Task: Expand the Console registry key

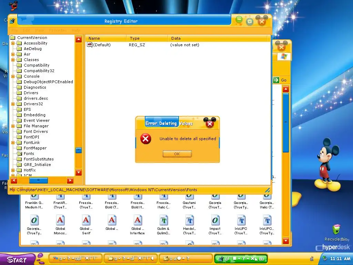Action: tap(13, 76)
